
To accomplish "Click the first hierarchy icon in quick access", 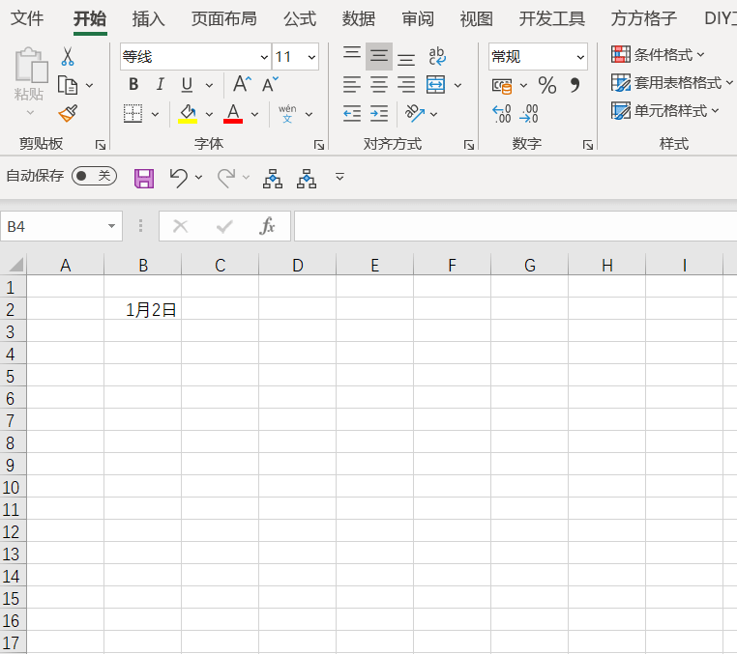I will pyautogui.click(x=273, y=179).
